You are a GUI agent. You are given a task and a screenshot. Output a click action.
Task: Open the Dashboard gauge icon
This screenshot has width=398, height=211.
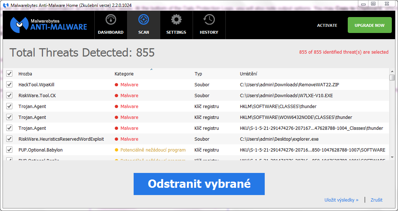coord(111,20)
